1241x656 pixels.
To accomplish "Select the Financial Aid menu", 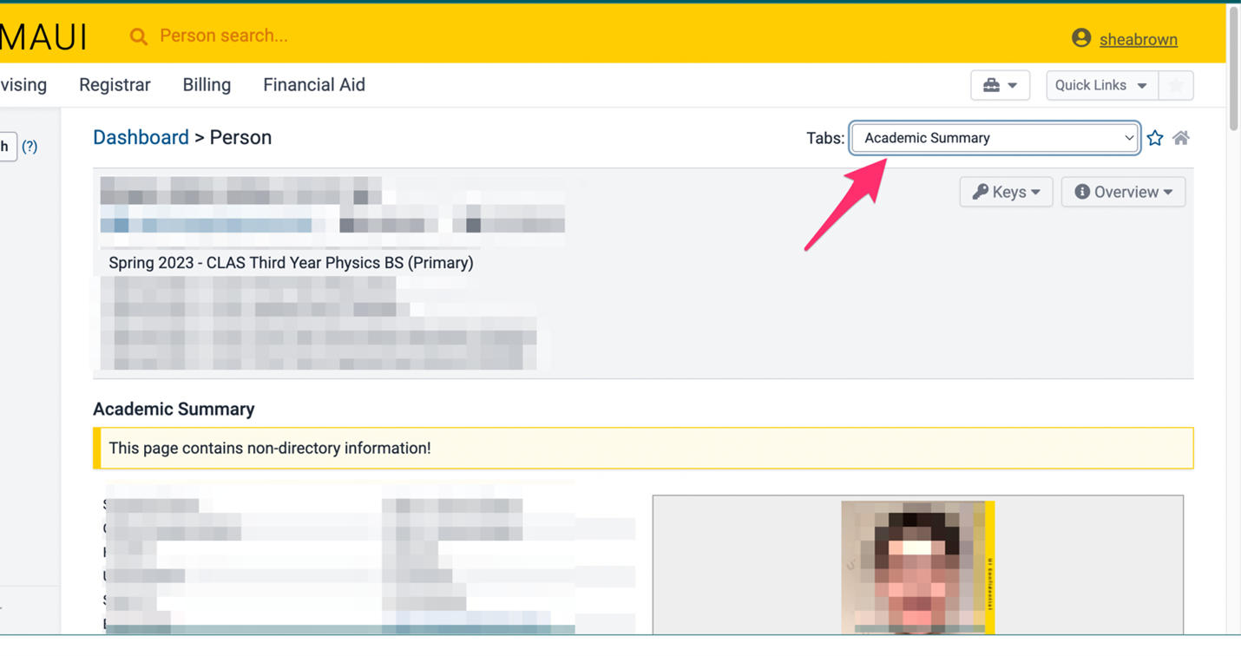I will click(314, 85).
